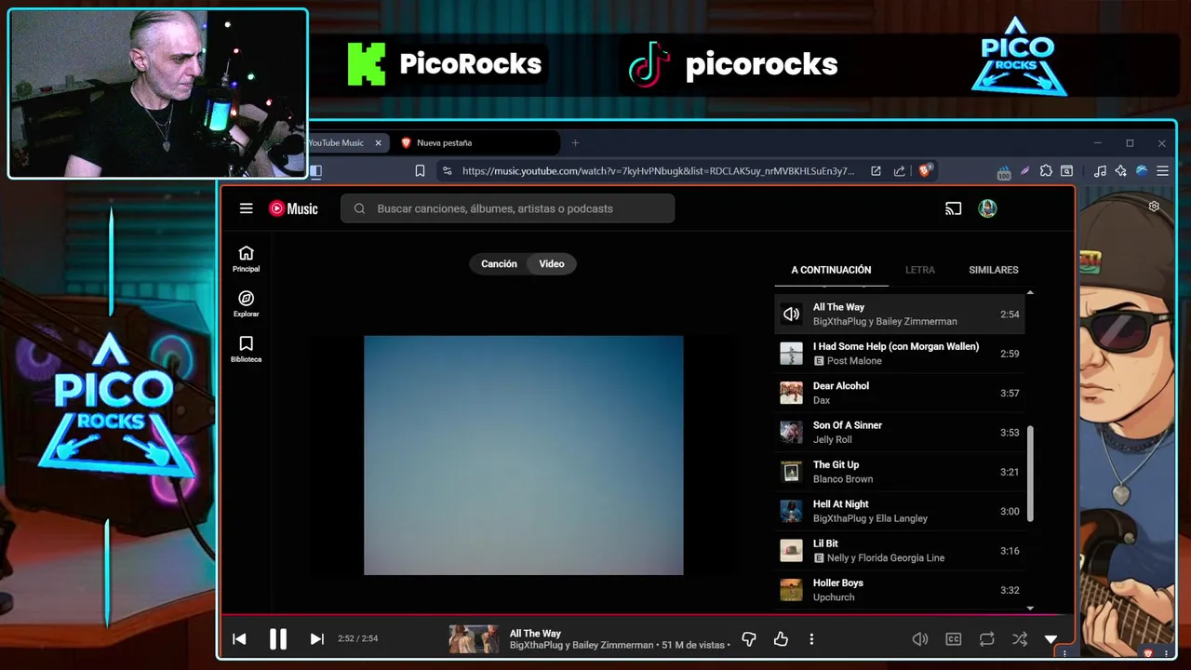
Task: Open the browser main menu
Action: (1162, 171)
